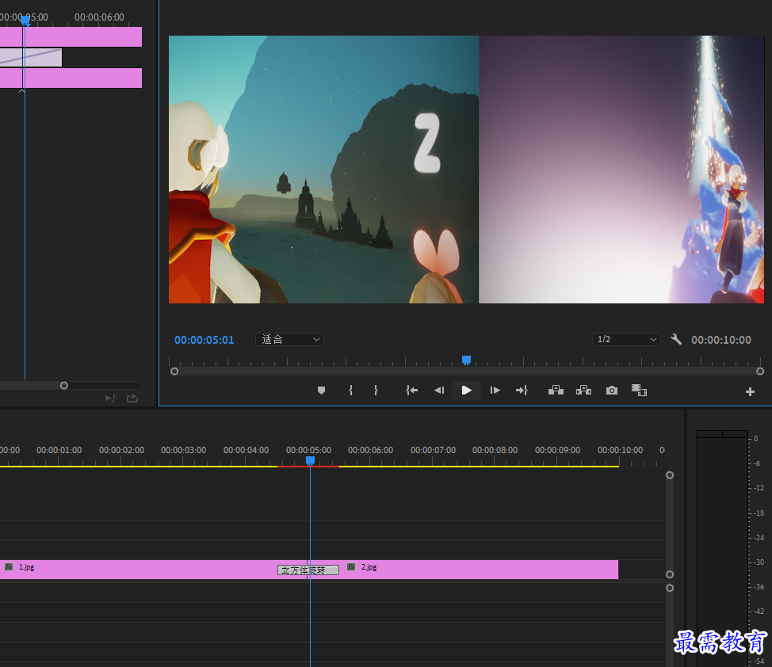
Task: Open monitor settings wrench icon
Action: (x=676, y=339)
